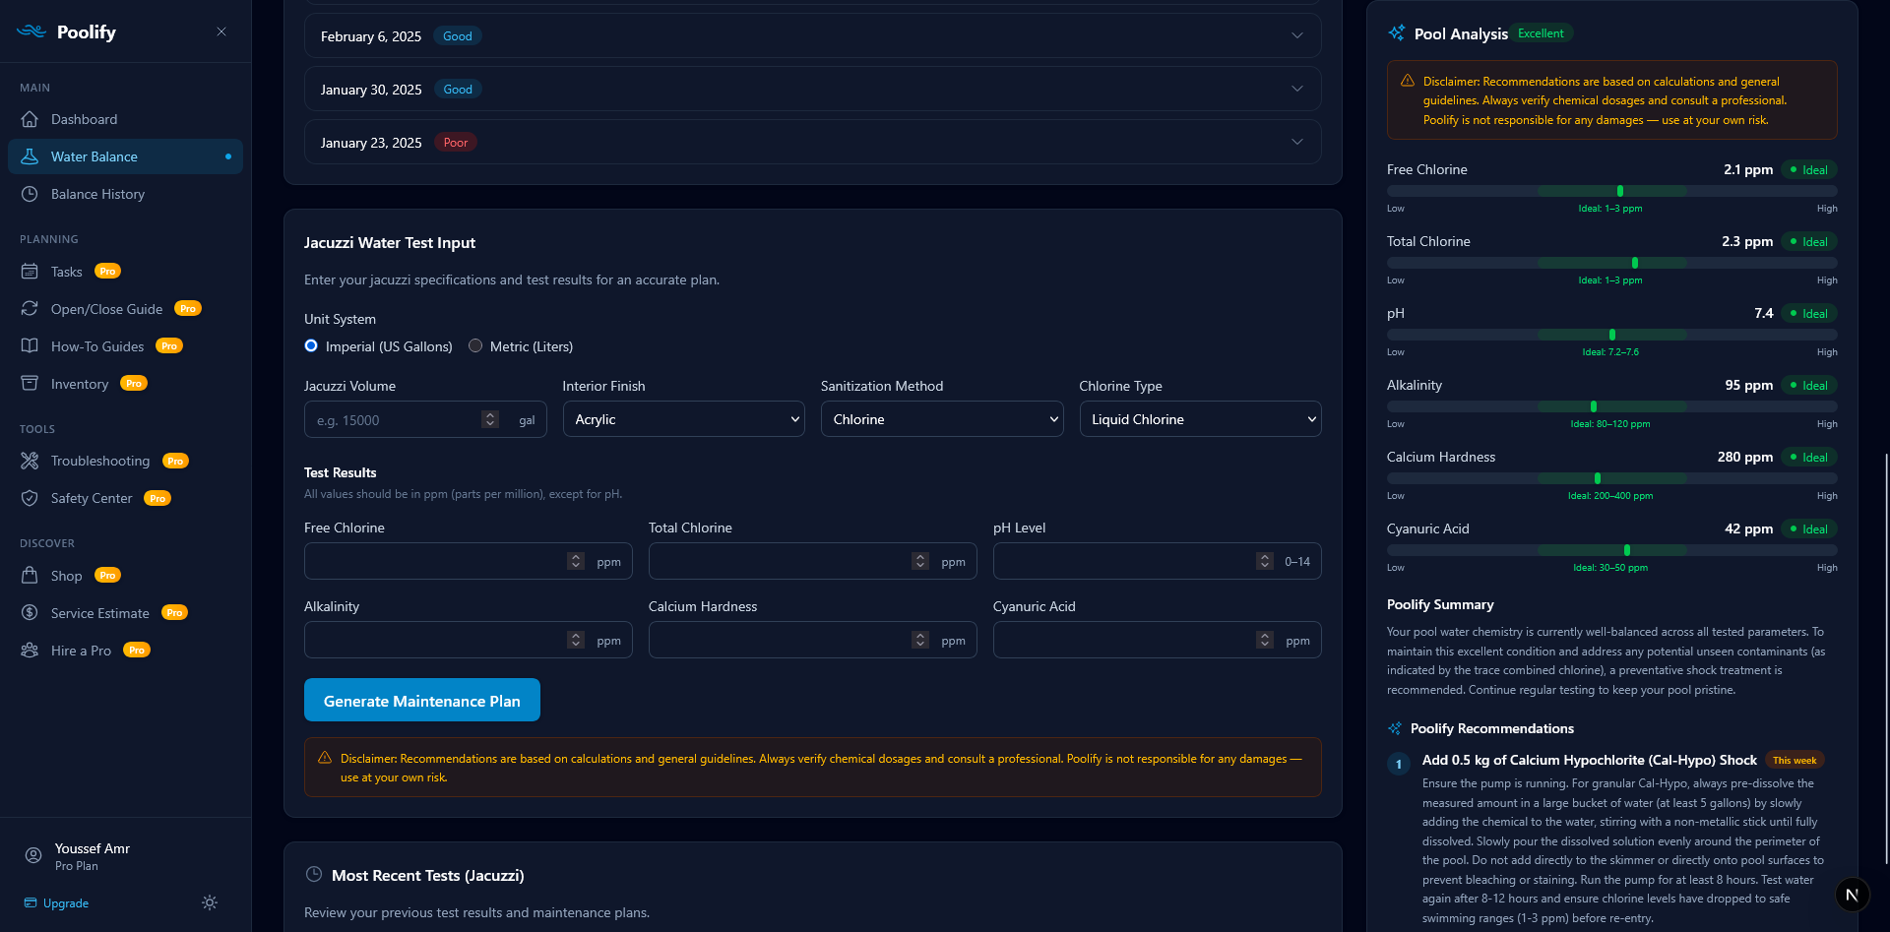Click the Safety Center shield icon
The height and width of the screenshot is (932, 1890).
(30, 498)
